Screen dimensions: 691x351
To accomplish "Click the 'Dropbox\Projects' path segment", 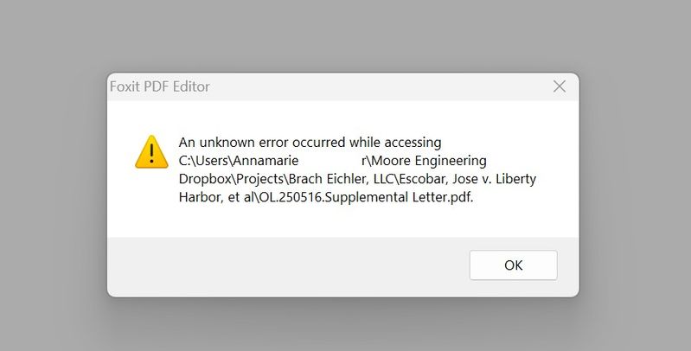I will pyautogui.click(x=232, y=179).
